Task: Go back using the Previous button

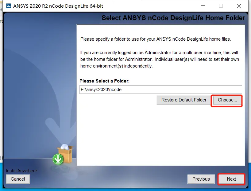Action: tap(201, 179)
